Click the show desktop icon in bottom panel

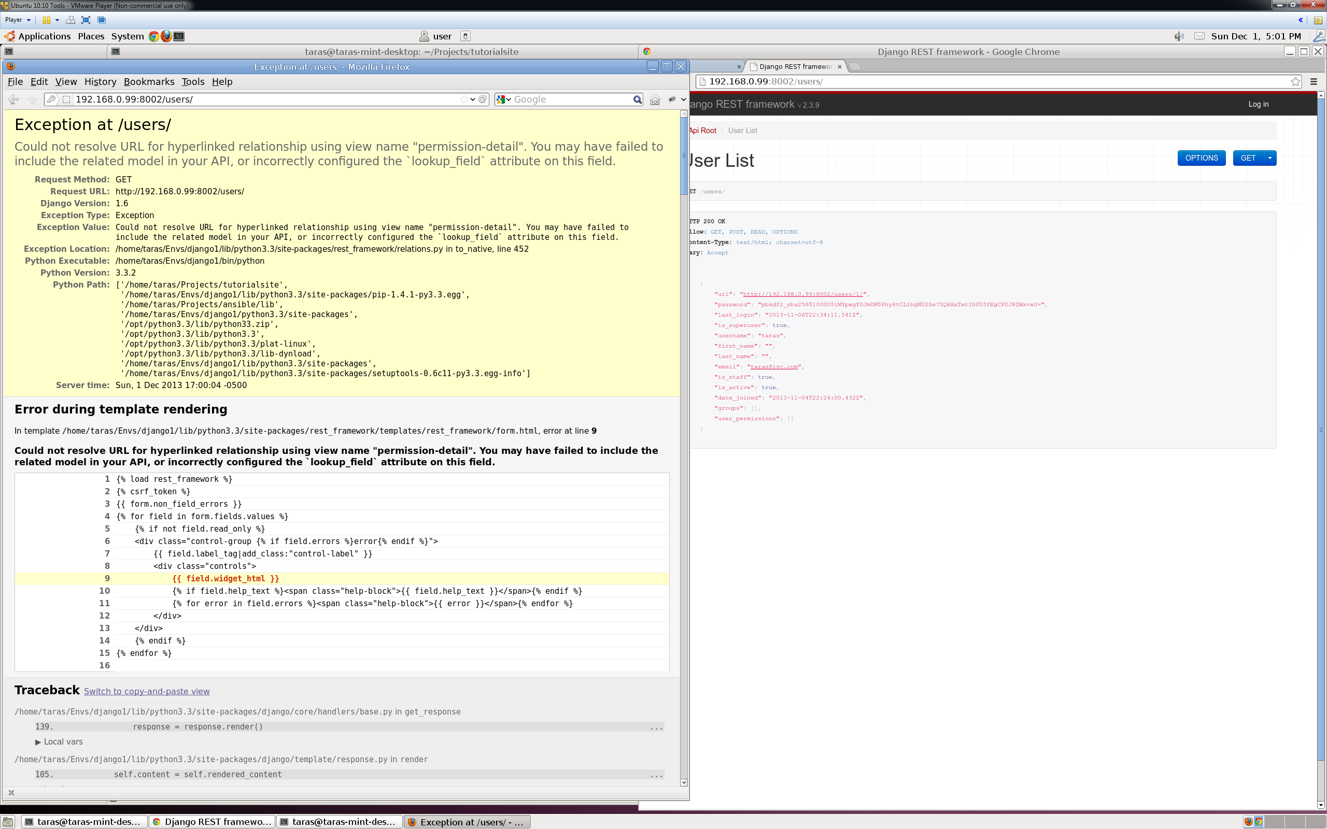[x=8, y=822]
